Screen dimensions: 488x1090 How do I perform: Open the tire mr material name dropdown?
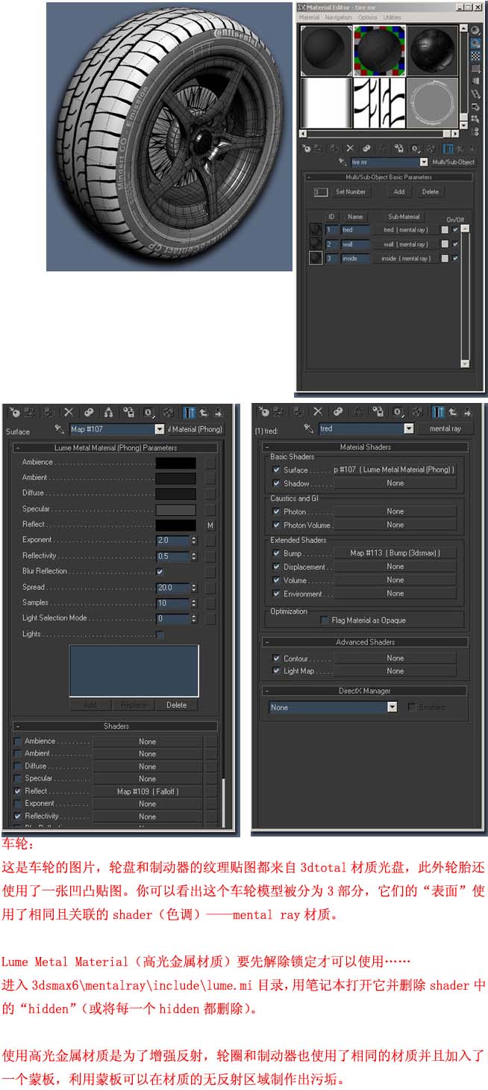pos(424,161)
